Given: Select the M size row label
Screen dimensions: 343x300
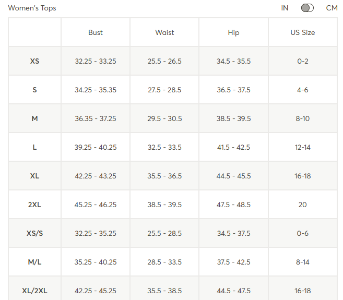Looking at the screenshot, I should click(x=34, y=118).
